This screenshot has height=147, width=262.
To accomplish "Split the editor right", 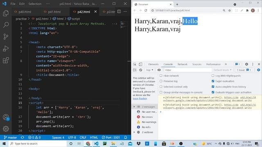I will 119,11.
